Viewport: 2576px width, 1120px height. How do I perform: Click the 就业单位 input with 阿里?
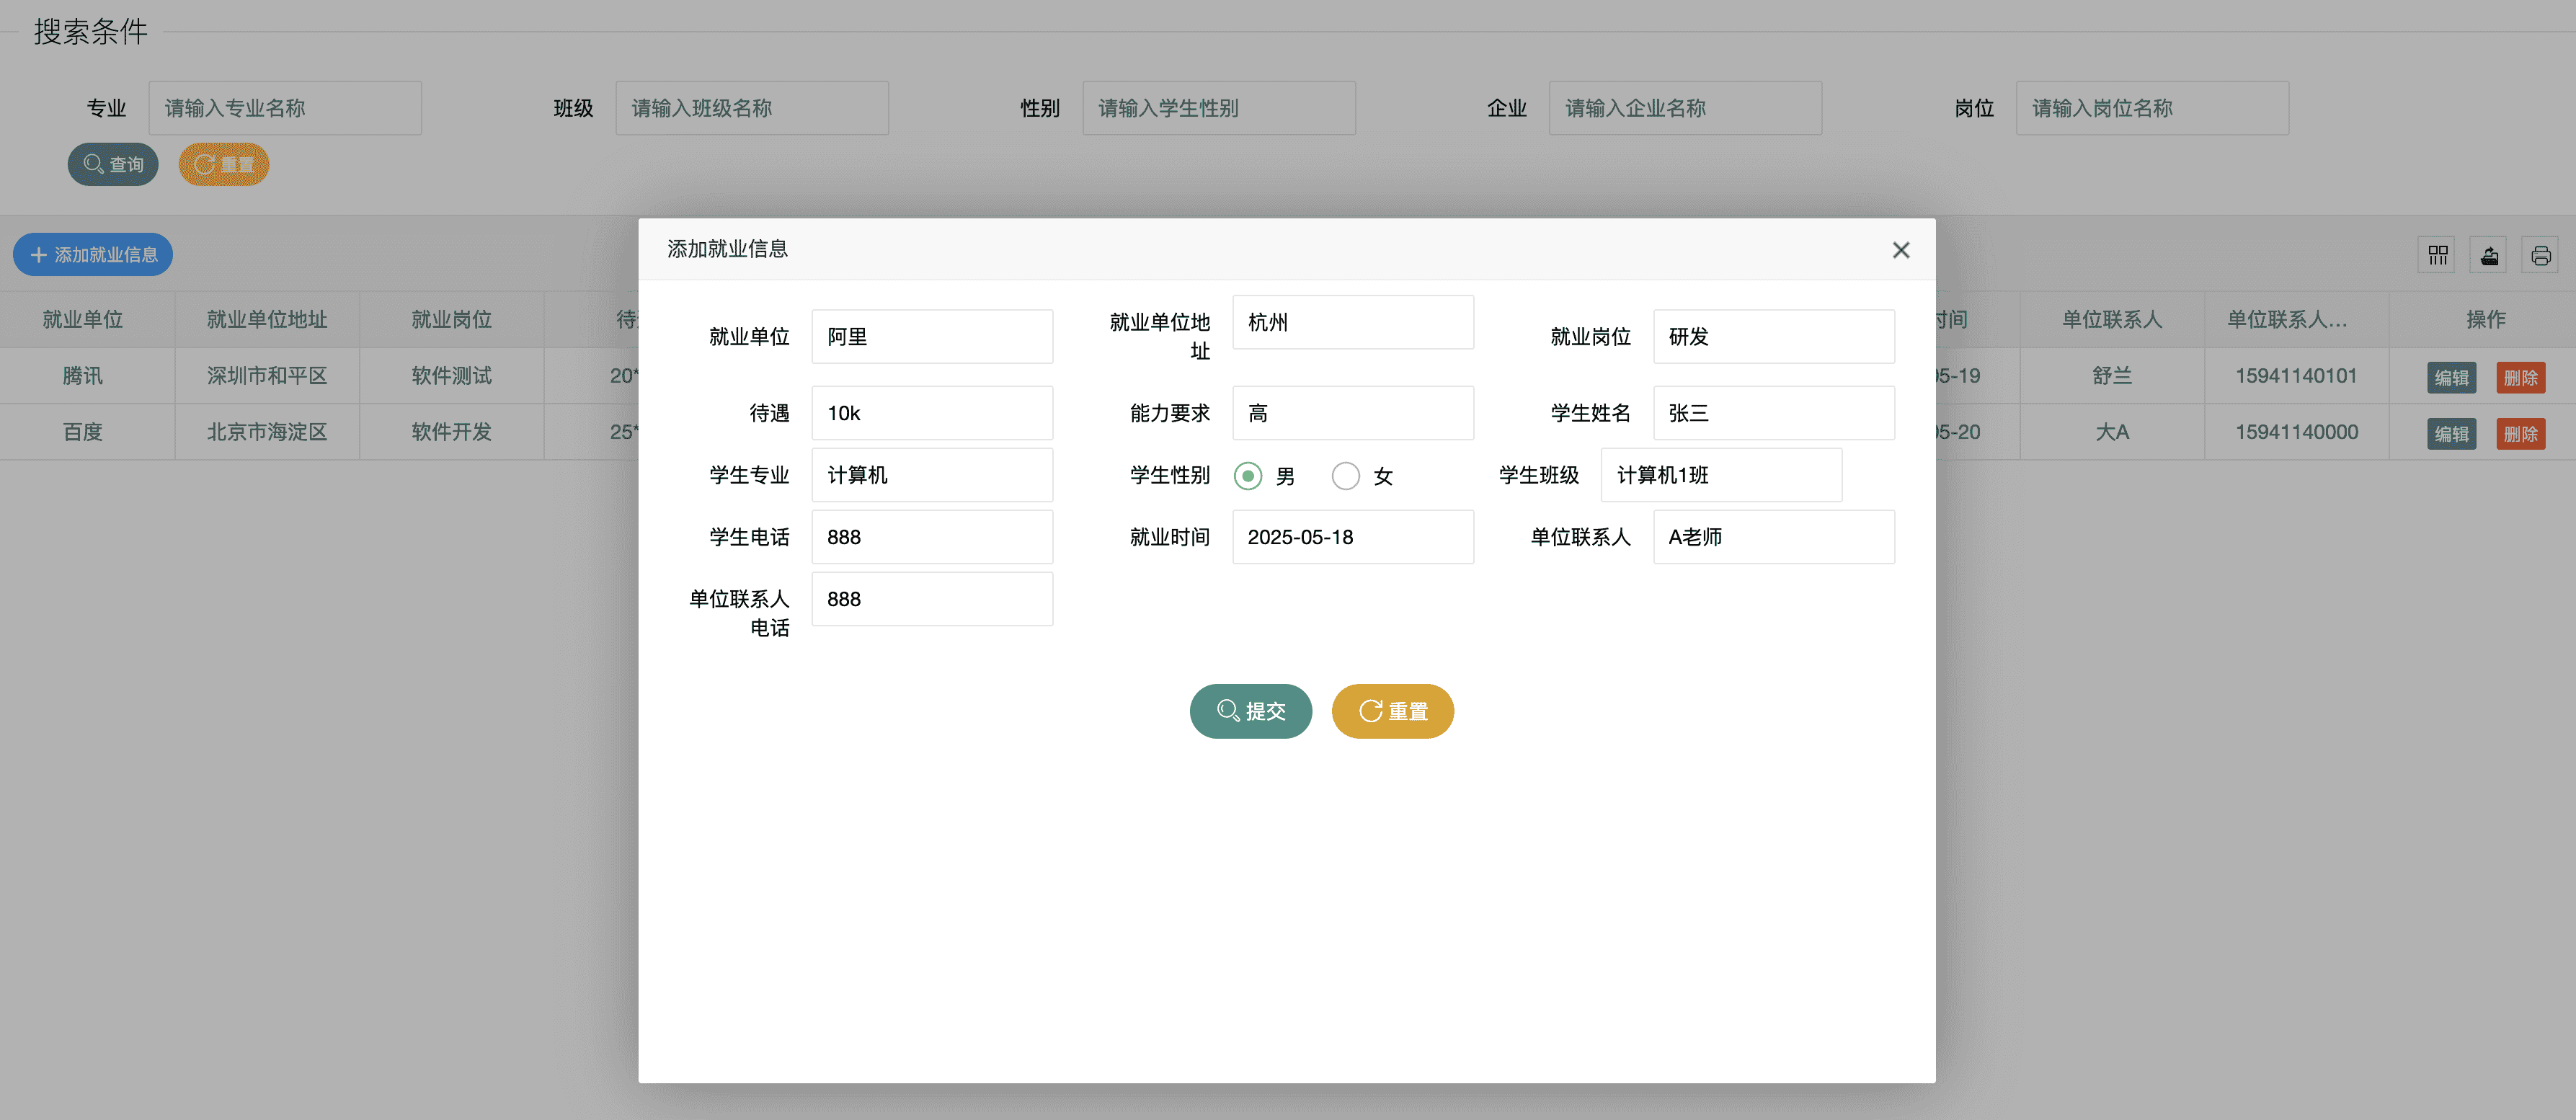pos(931,337)
